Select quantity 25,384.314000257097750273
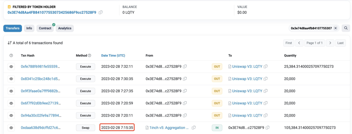 [x=309, y=67]
